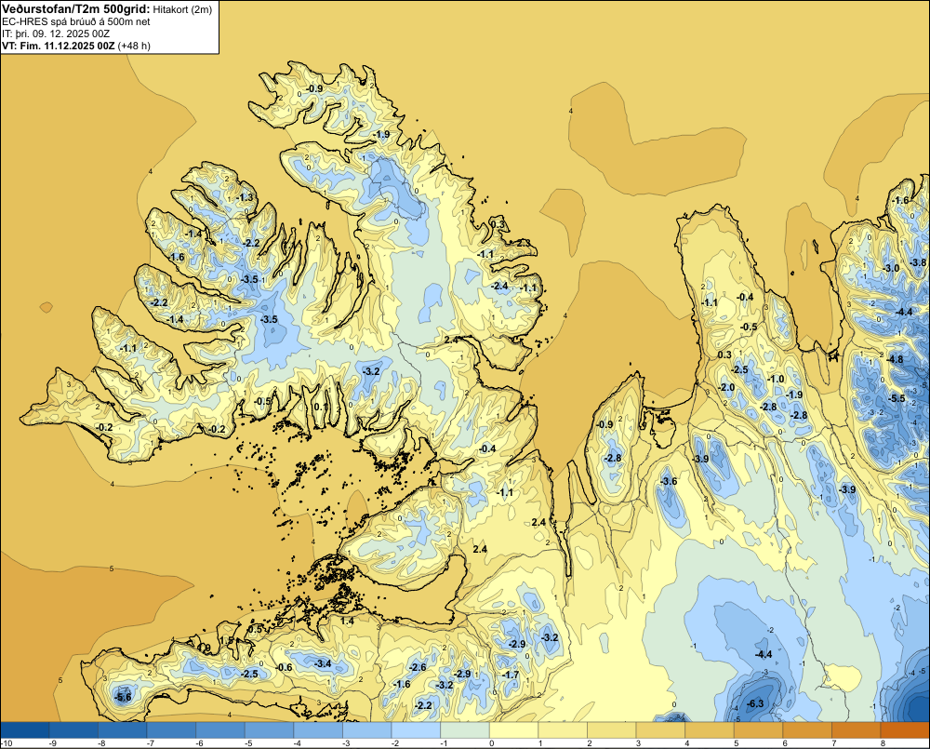Click the temperature value -2.4 on the map
This screenshot has width=930, height=749.
(x=500, y=286)
